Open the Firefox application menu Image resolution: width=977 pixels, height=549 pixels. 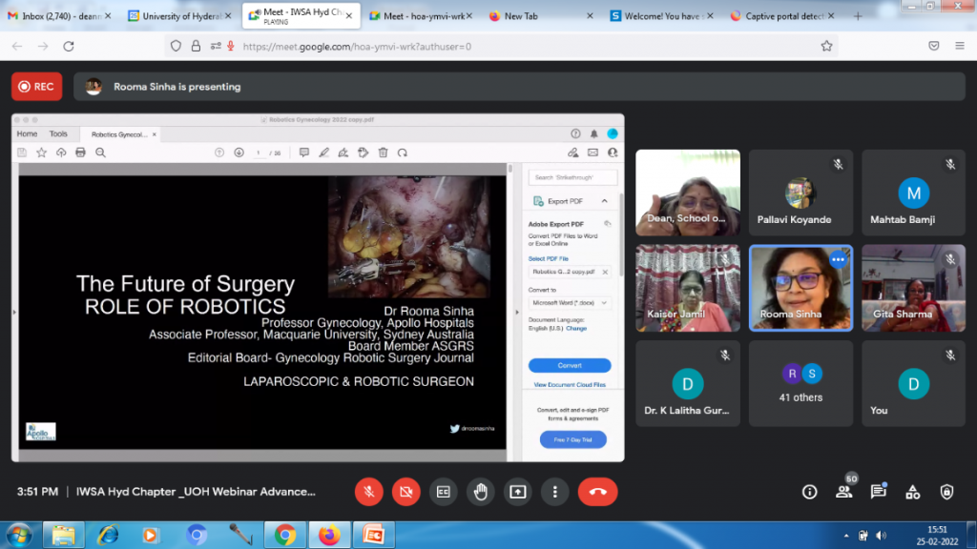coord(959,46)
